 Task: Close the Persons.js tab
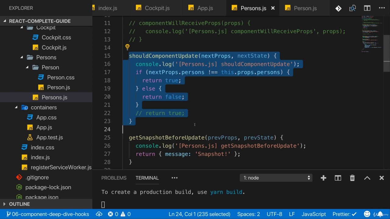pyautogui.click(x=273, y=8)
